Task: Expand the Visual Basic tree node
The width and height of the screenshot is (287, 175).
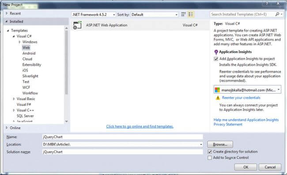Action: [14, 99]
